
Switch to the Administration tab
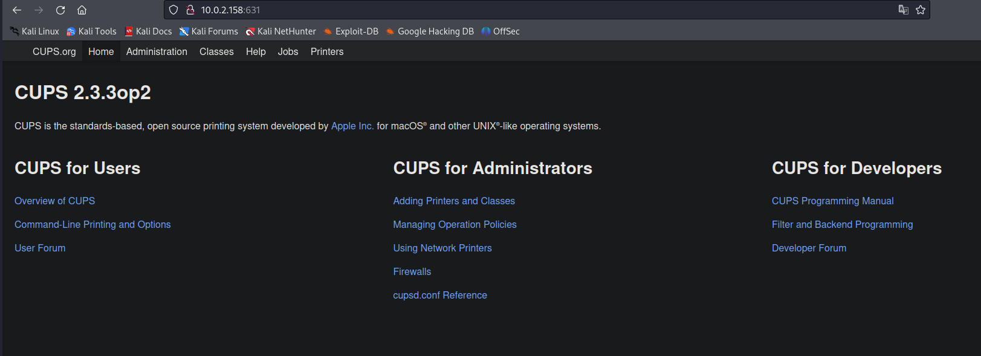point(157,52)
